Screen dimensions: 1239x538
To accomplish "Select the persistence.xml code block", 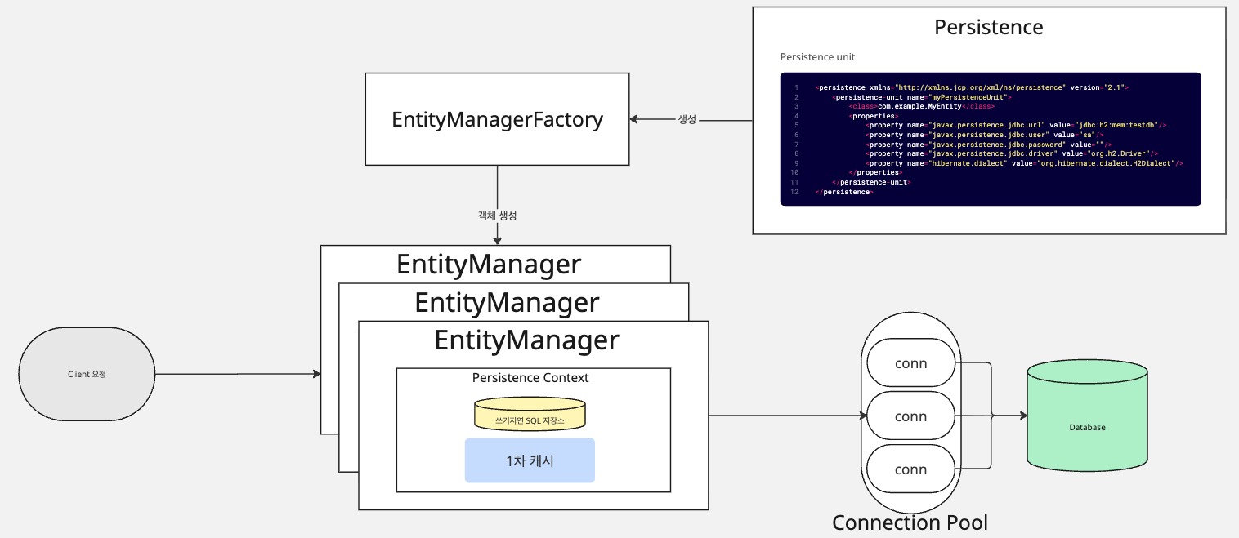I will [x=990, y=139].
